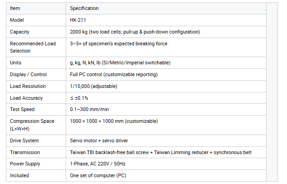Click the 'HK-211' model value
The width and height of the screenshot is (287, 184).
(x=78, y=20)
